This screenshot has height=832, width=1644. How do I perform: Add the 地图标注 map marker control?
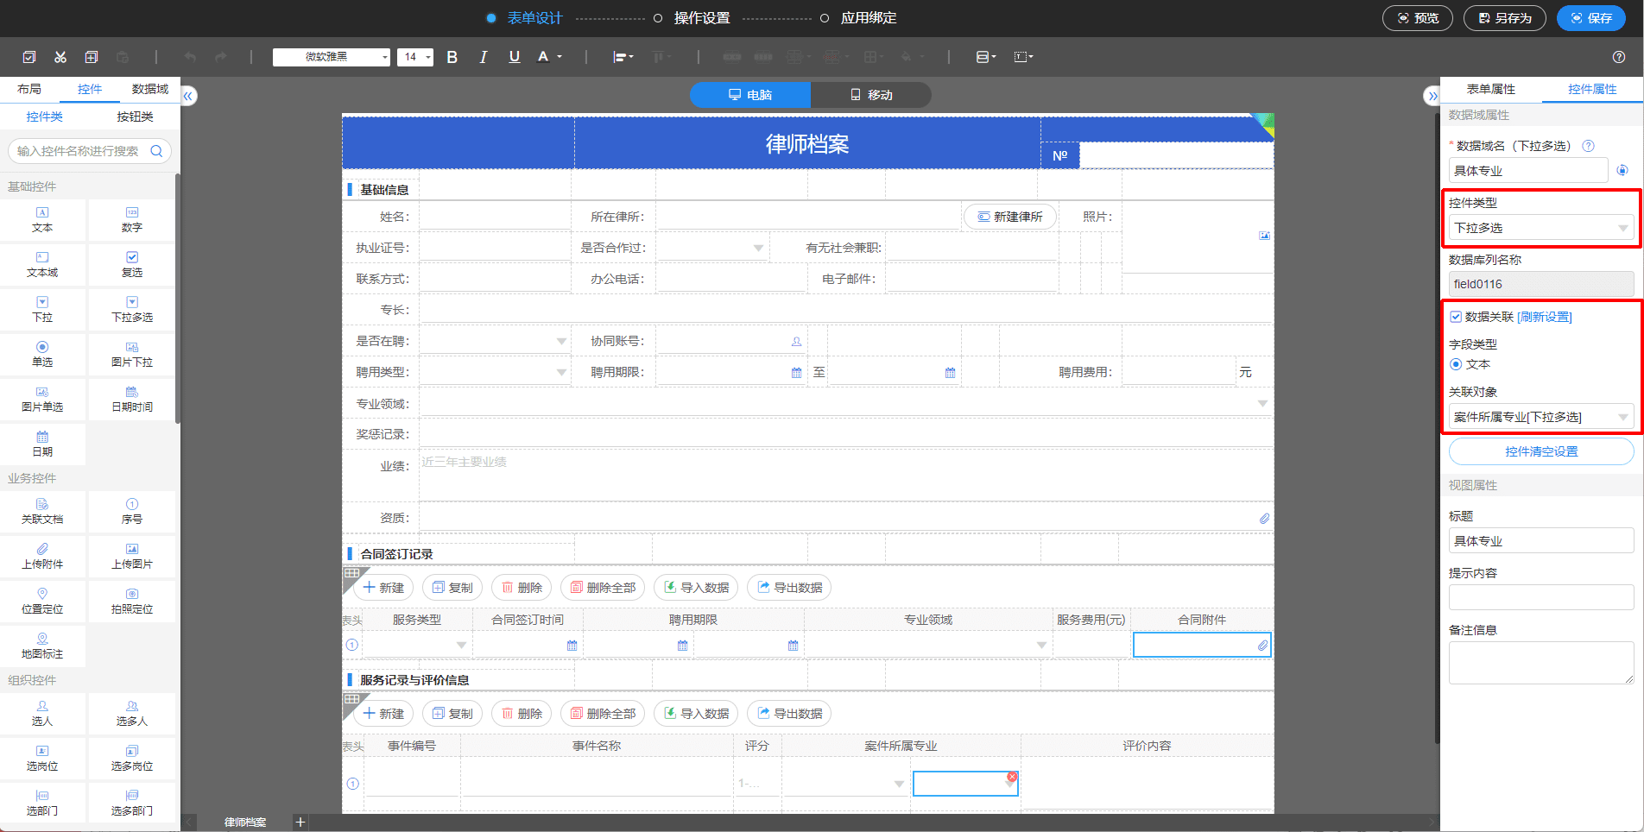(x=42, y=646)
